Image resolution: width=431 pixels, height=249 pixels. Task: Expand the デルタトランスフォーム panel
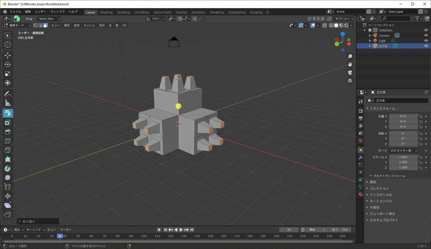click(389, 176)
